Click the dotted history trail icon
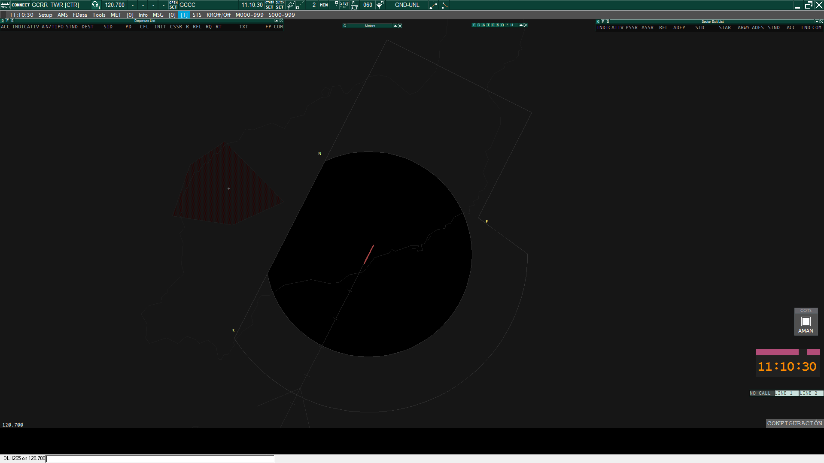Screen dimensions: 824x463 pyautogui.click(x=334, y=5)
